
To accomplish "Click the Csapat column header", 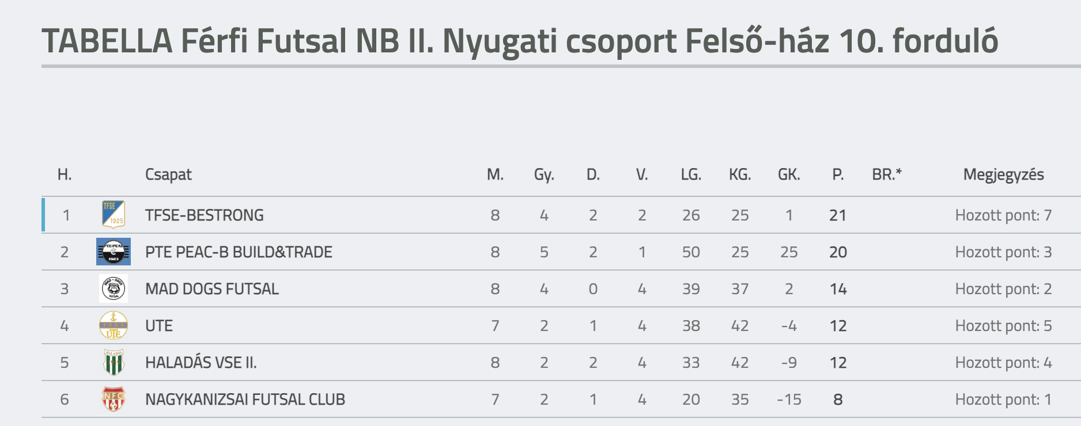I will (168, 174).
